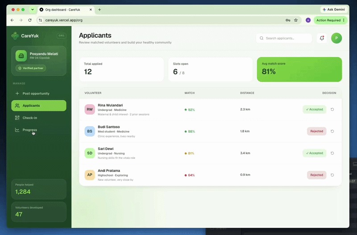Click the name Rina Wulandari
Viewport: 357px width, 235px height.
[110, 105]
